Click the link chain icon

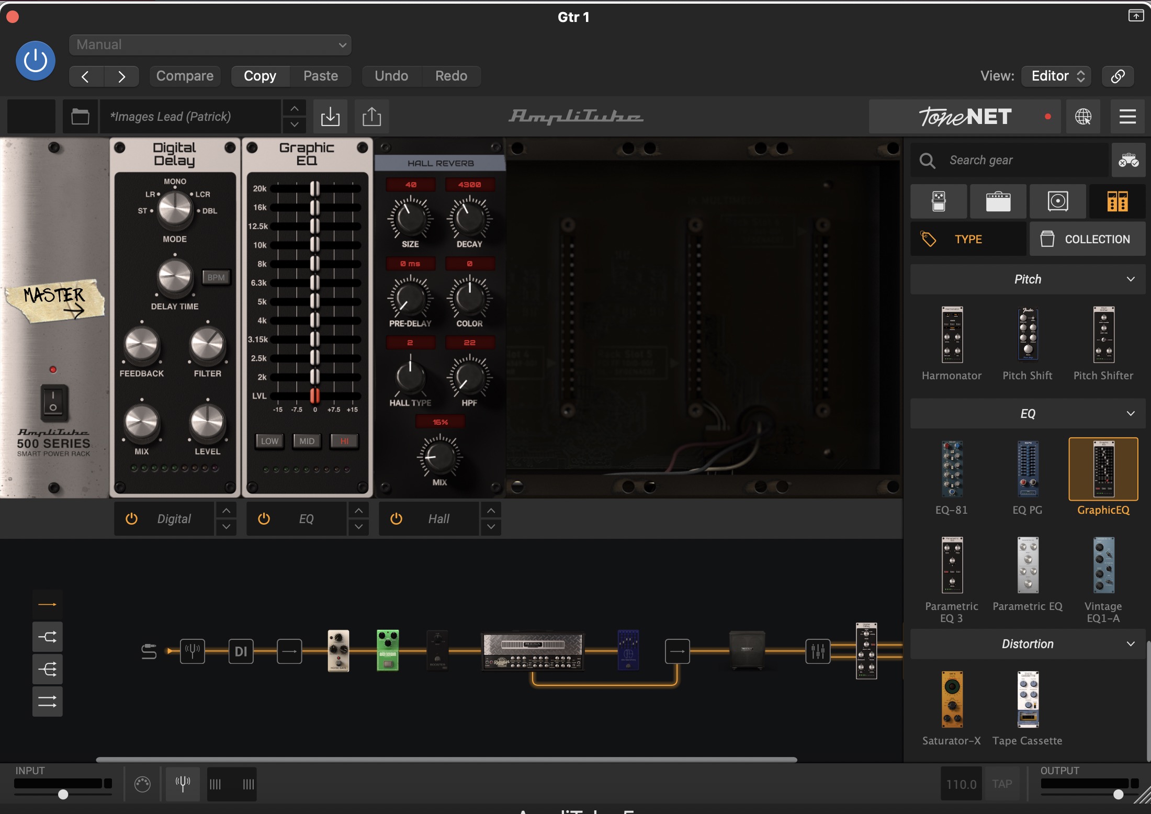(x=1118, y=76)
